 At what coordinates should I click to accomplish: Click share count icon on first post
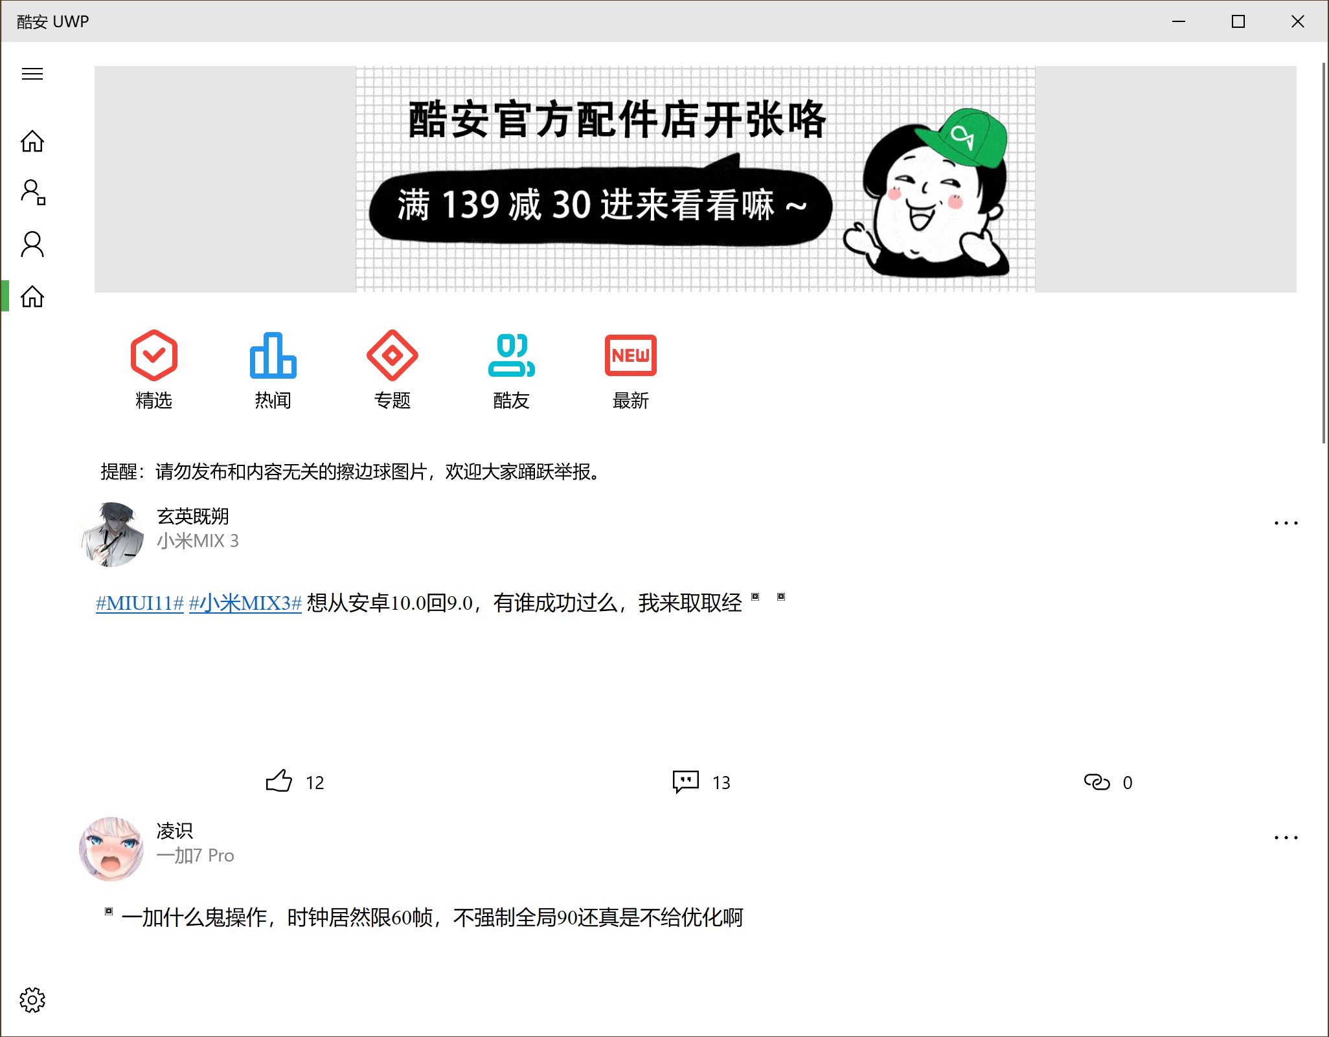point(1097,782)
